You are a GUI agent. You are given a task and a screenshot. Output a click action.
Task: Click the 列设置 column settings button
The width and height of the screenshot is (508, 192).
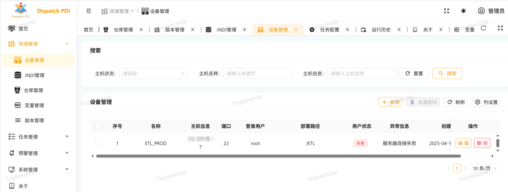click(486, 102)
